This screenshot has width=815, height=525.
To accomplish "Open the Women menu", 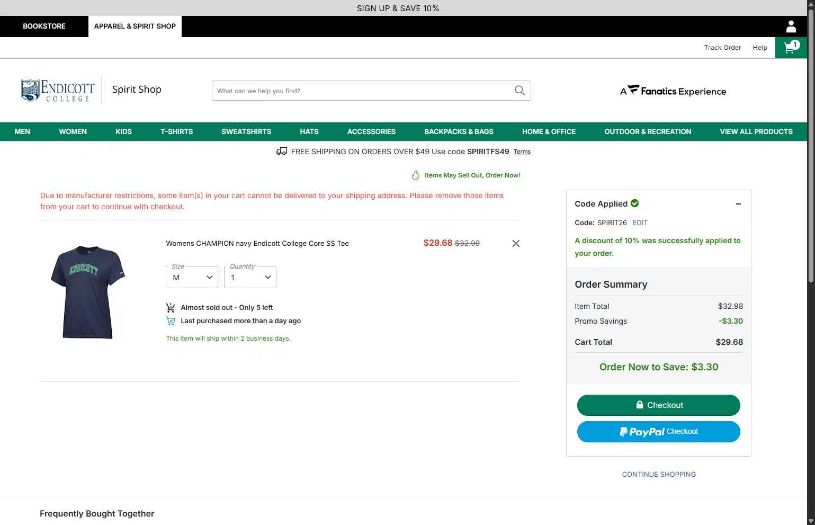I will [73, 132].
